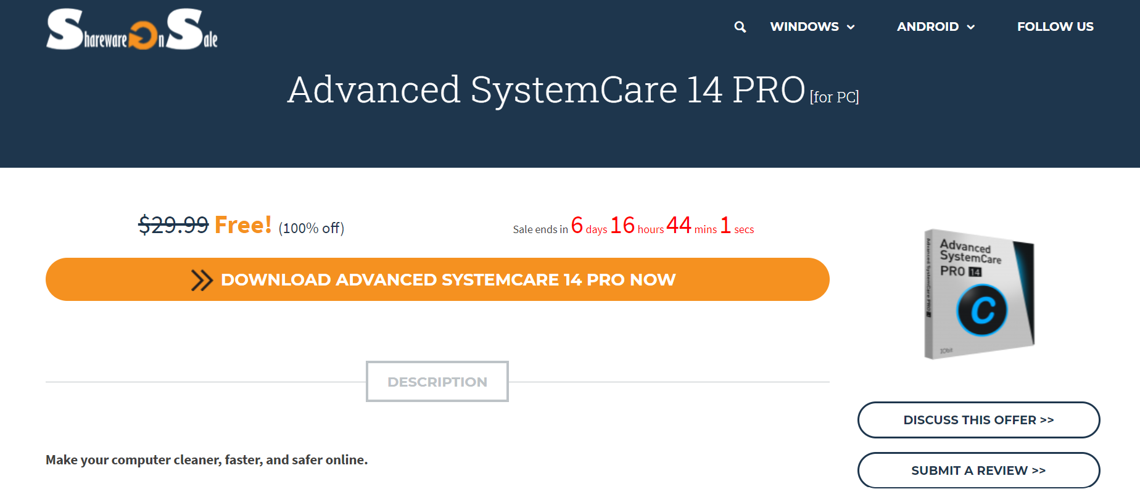Open the WINDOWS menu item
1140x489 pixels.
[804, 27]
